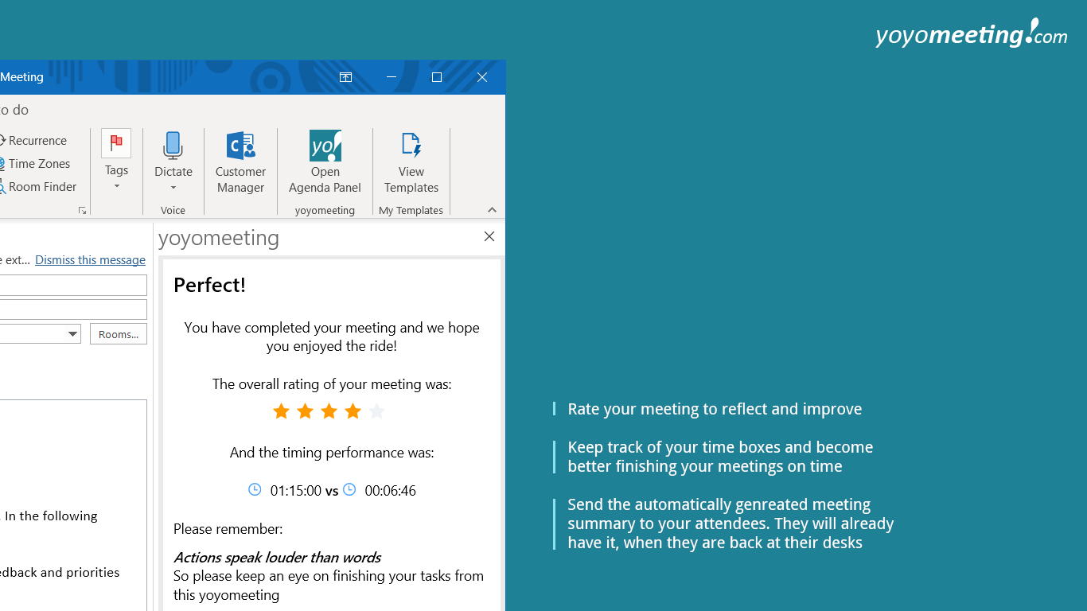Click the 'yoyomeeting' panel title

pyautogui.click(x=219, y=238)
